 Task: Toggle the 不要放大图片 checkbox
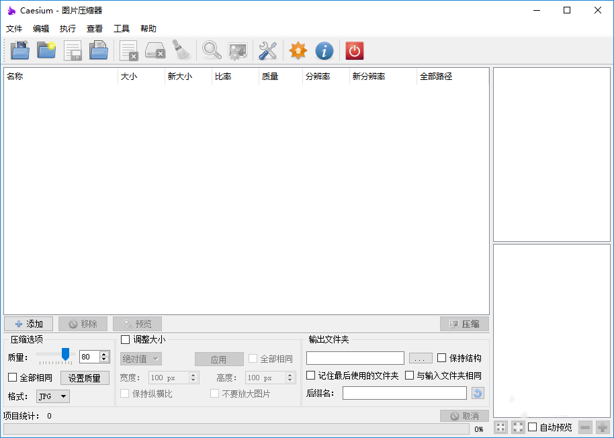tap(214, 394)
